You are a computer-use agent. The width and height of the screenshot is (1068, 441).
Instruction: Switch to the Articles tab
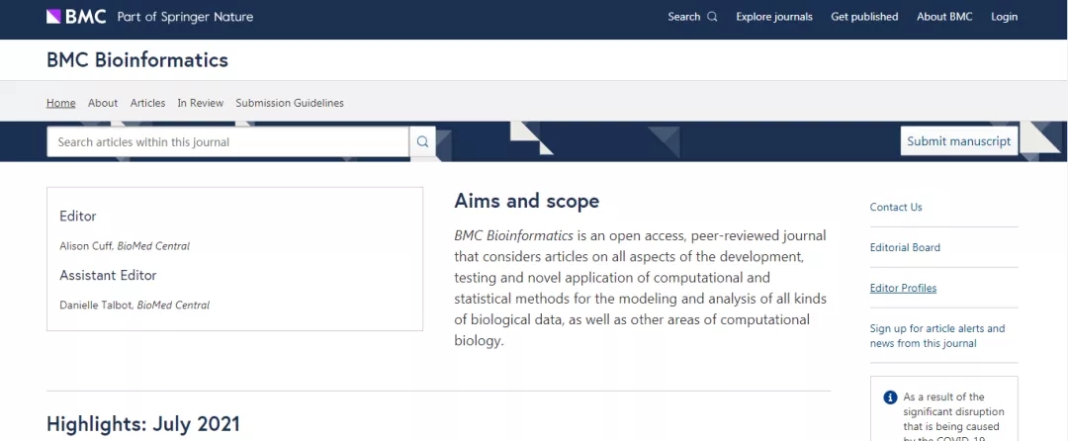pyautogui.click(x=147, y=103)
